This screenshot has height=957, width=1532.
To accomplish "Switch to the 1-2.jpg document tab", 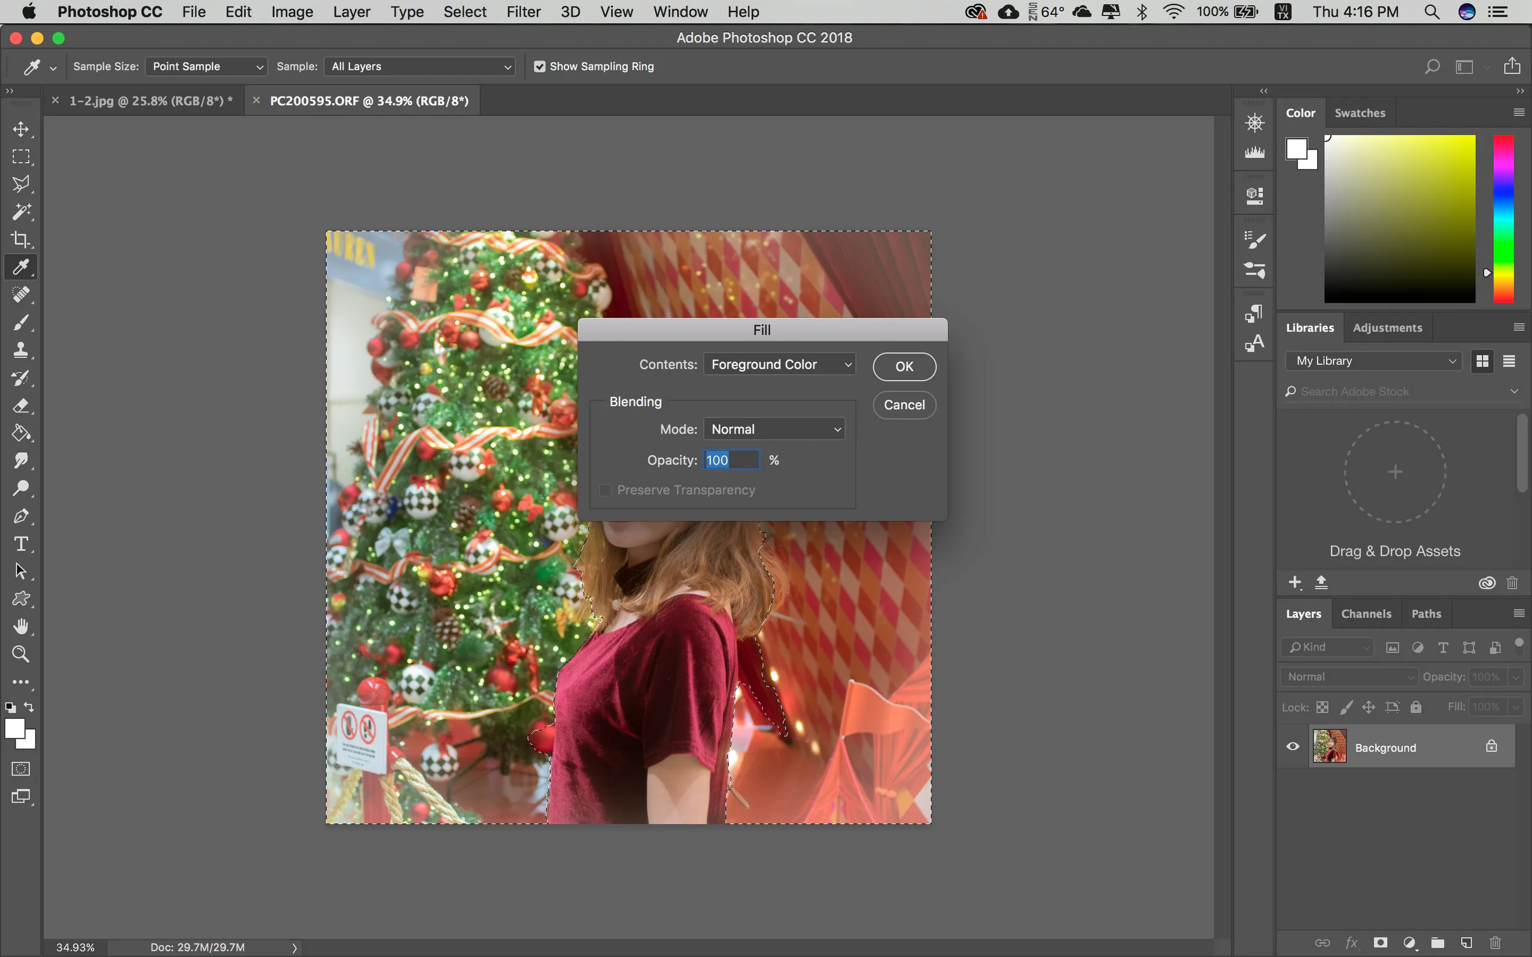I will pos(151,100).
